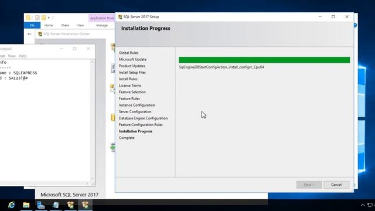Image resolution: width=375 pixels, height=211 pixels.
Task: Click Microsoft SQL Server 2017 label
Action: (x=69, y=195)
